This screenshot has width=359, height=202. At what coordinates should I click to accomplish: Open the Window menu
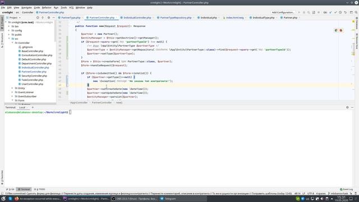tap(80, 7)
